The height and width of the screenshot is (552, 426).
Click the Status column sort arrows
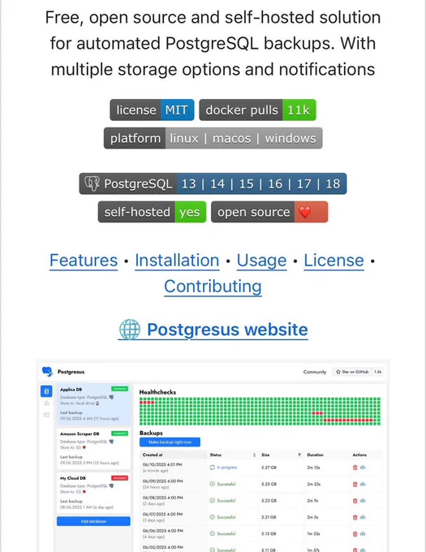[x=254, y=455]
